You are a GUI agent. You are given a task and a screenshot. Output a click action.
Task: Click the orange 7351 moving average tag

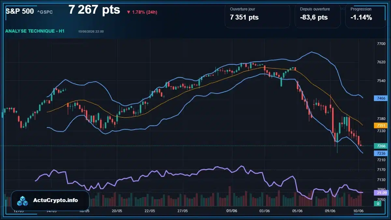click(x=381, y=125)
